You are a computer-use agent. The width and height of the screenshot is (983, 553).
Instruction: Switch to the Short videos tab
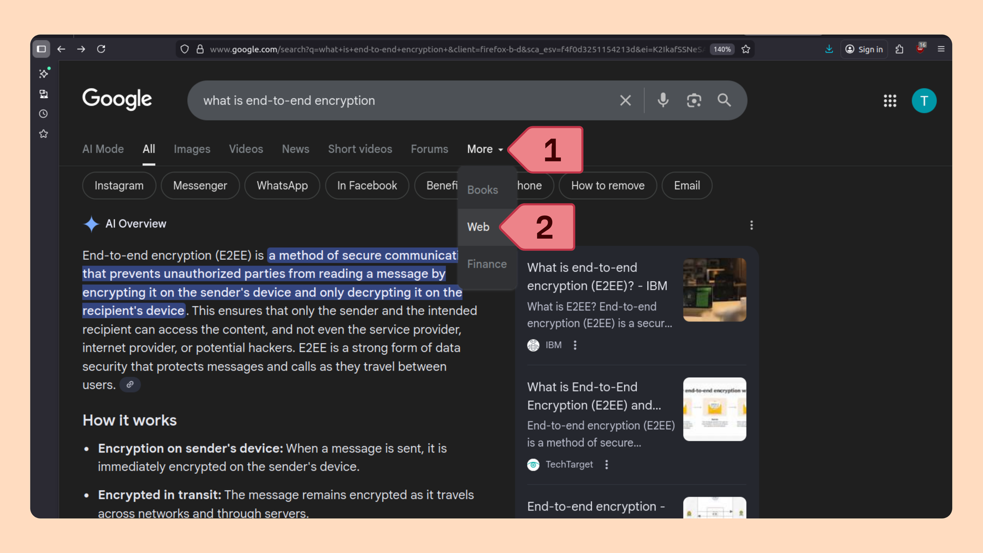[360, 149]
